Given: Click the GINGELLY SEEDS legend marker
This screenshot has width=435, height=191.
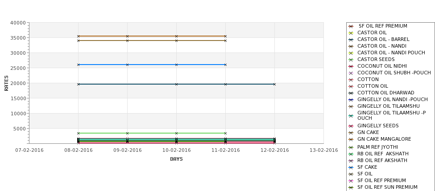Looking at the screenshot, I should point(351,126).
